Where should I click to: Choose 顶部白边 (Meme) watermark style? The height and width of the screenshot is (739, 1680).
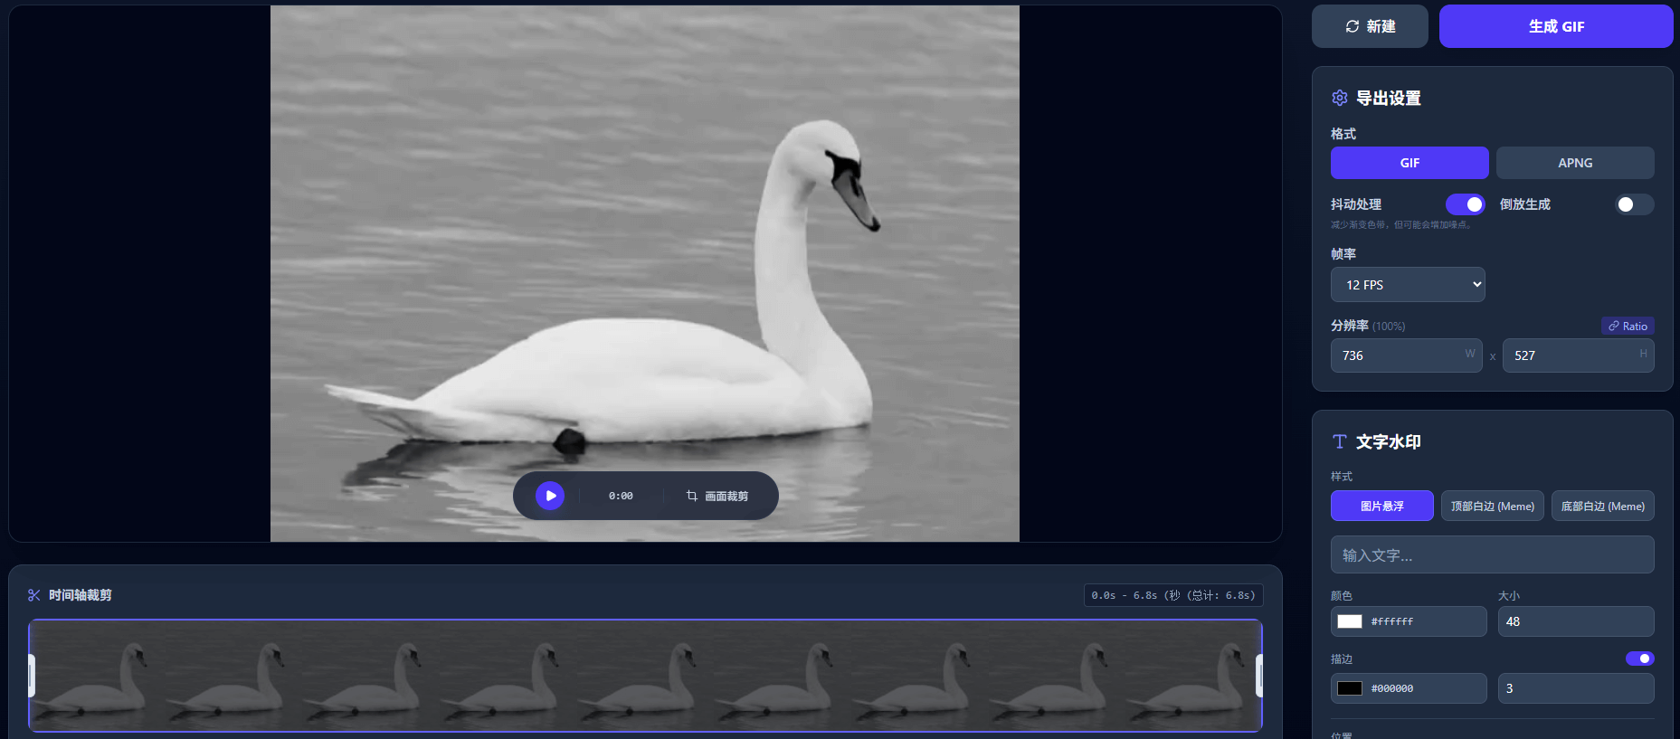(x=1493, y=506)
